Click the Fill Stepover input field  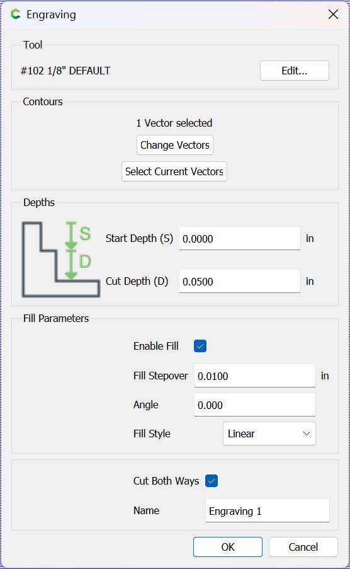[254, 376]
